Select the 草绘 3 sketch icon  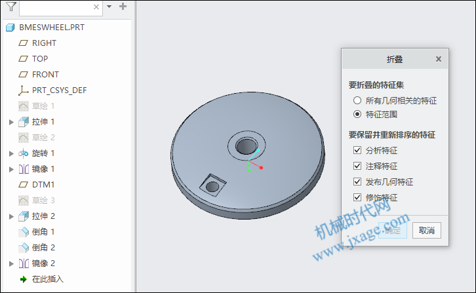pos(24,201)
